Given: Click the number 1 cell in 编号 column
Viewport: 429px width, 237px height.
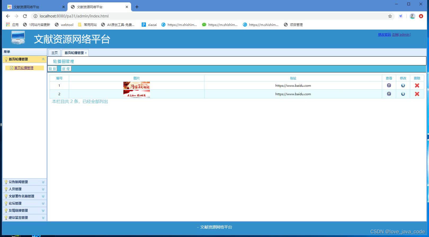Looking at the screenshot, I should tap(59, 86).
